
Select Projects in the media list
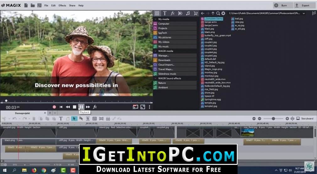coord(175,28)
